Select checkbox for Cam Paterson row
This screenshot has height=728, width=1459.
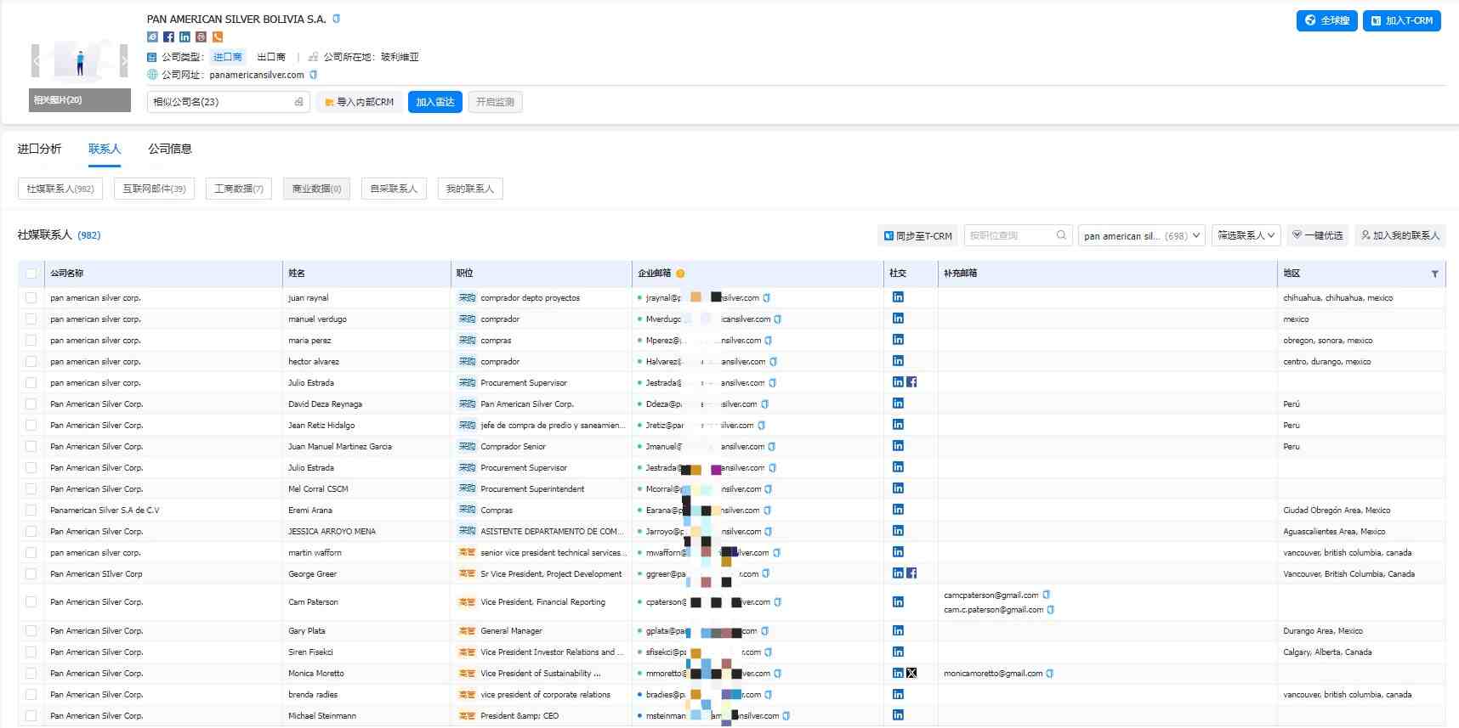(31, 602)
